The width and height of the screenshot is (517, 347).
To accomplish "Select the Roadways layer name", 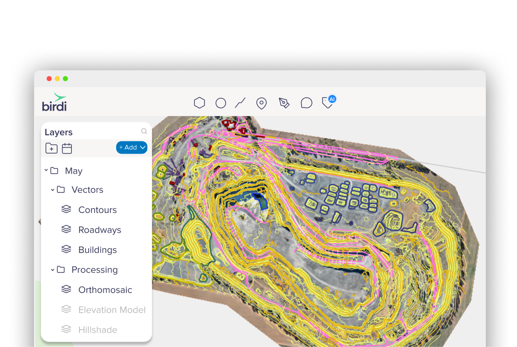I will coord(100,230).
